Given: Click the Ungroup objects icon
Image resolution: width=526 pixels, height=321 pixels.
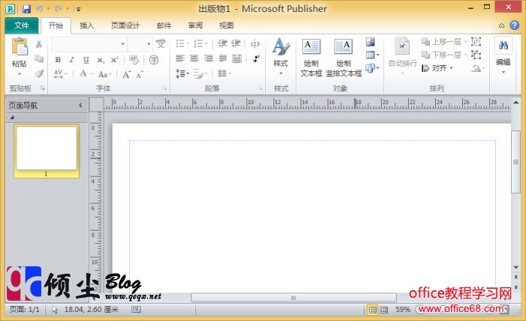Looking at the screenshot, I should pyautogui.click(x=476, y=55).
